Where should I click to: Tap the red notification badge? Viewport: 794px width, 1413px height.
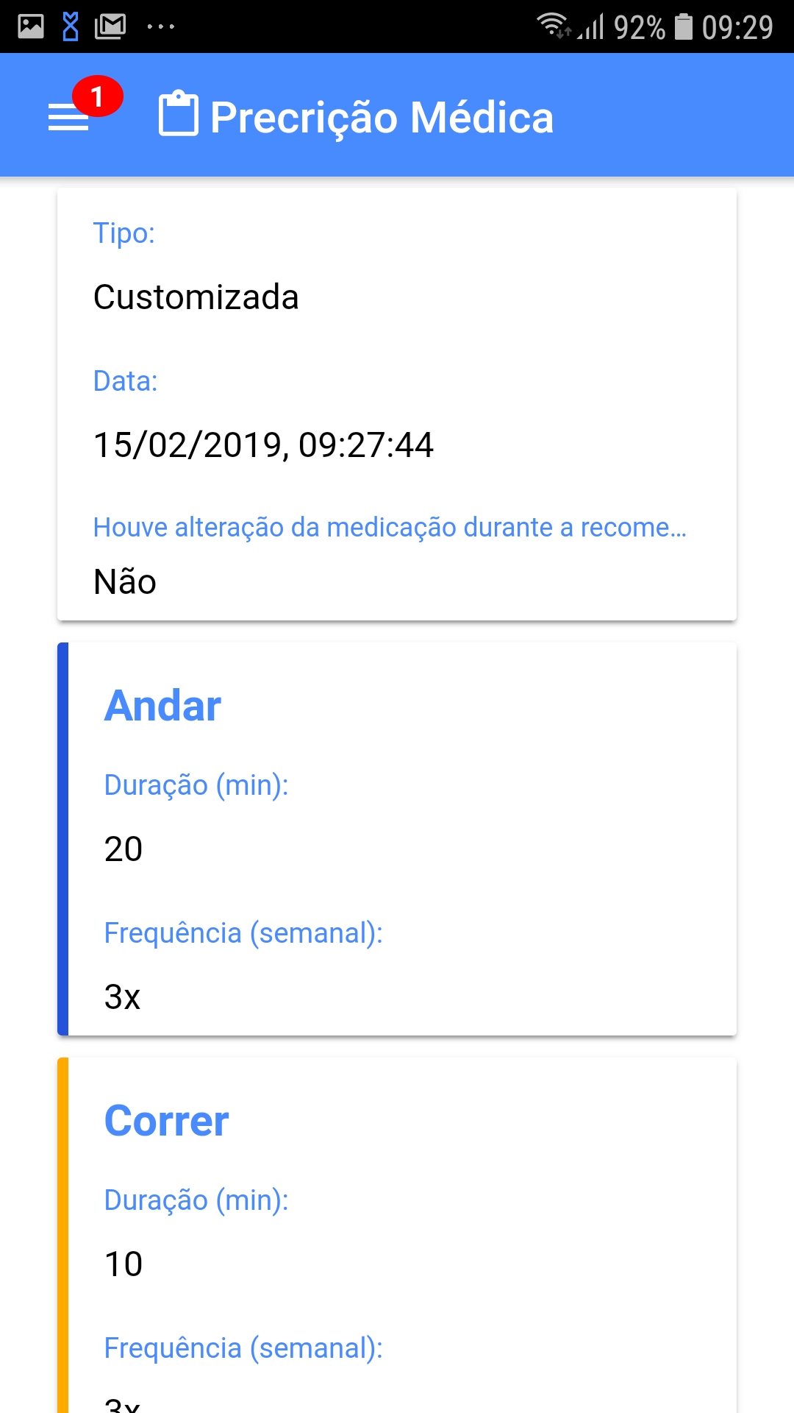(97, 96)
